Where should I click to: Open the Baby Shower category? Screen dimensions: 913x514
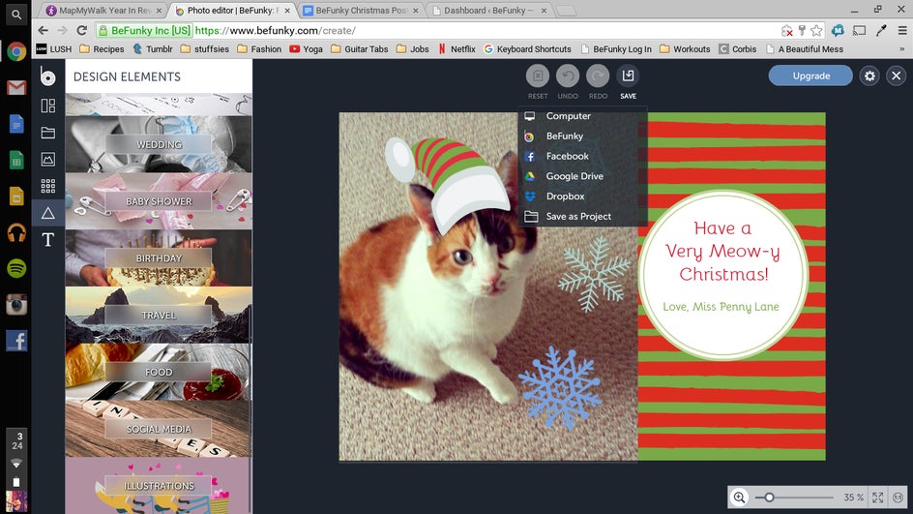coord(159,201)
